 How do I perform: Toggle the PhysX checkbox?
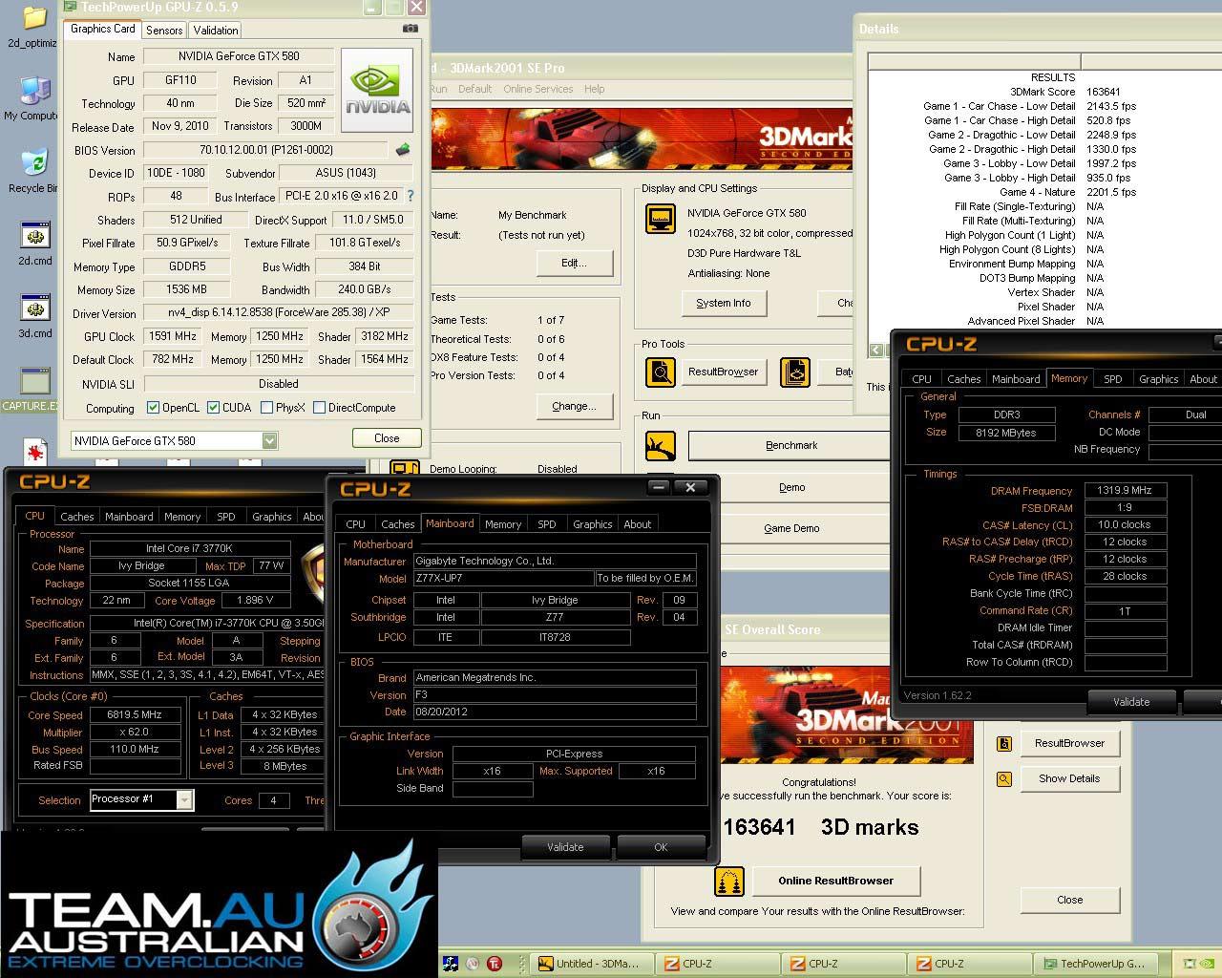tap(266, 408)
